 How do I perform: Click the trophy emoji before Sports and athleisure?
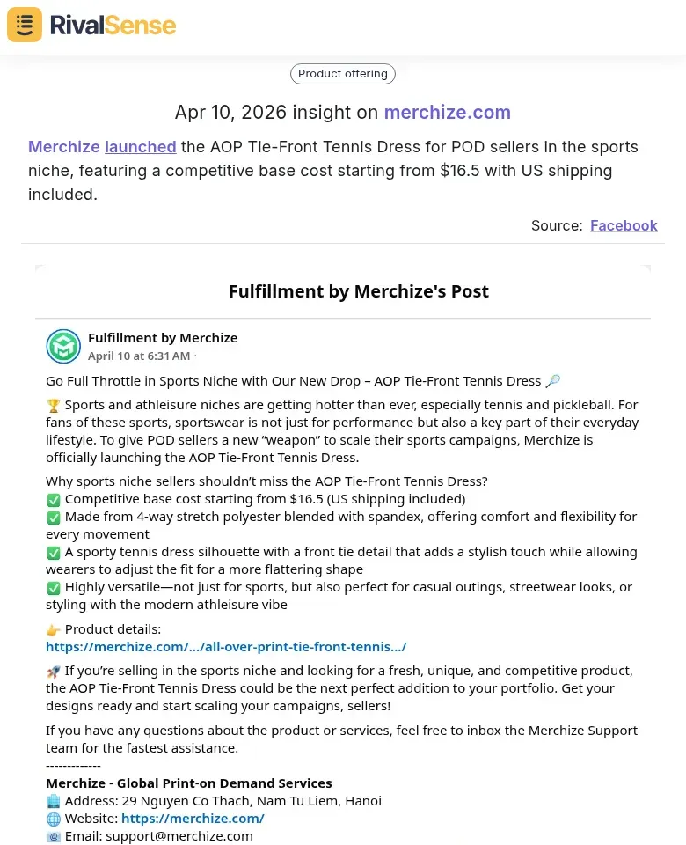coord(54,406)
